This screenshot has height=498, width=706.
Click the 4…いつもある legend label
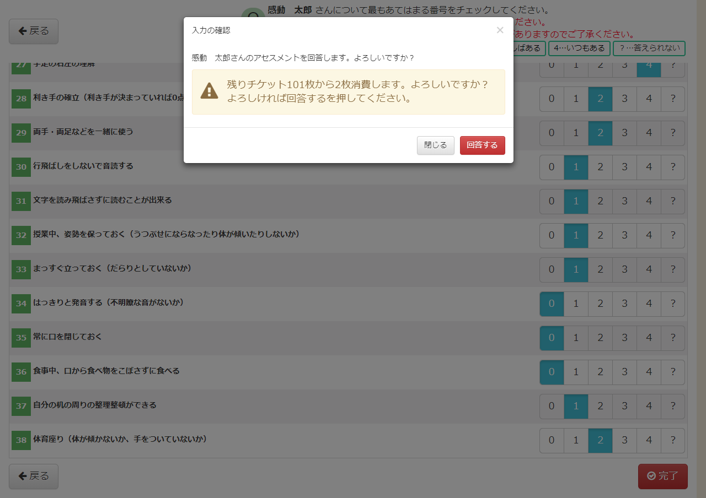click(x=579, y=48)
